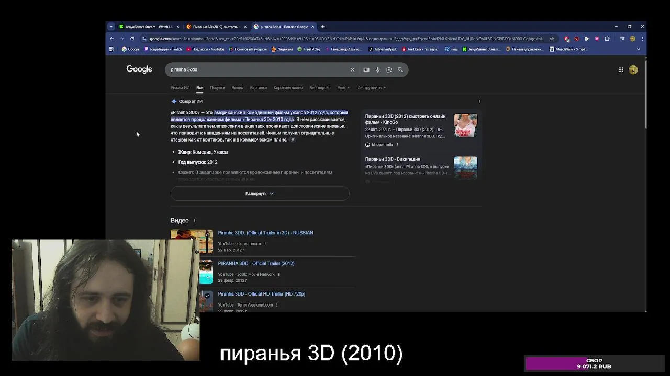The width and height of the screenshot is (670, 376).
Task: Close the Пираньи 3D (2010) tab
Action: 245,27
